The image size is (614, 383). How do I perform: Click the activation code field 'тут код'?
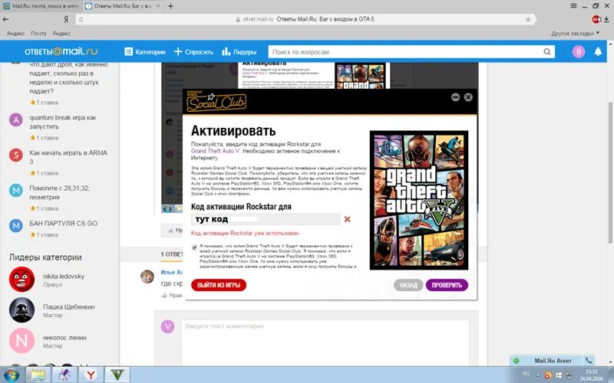tap(266, 219)
